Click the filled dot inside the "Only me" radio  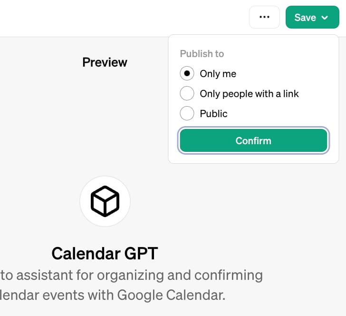click(x=187, y=73)
